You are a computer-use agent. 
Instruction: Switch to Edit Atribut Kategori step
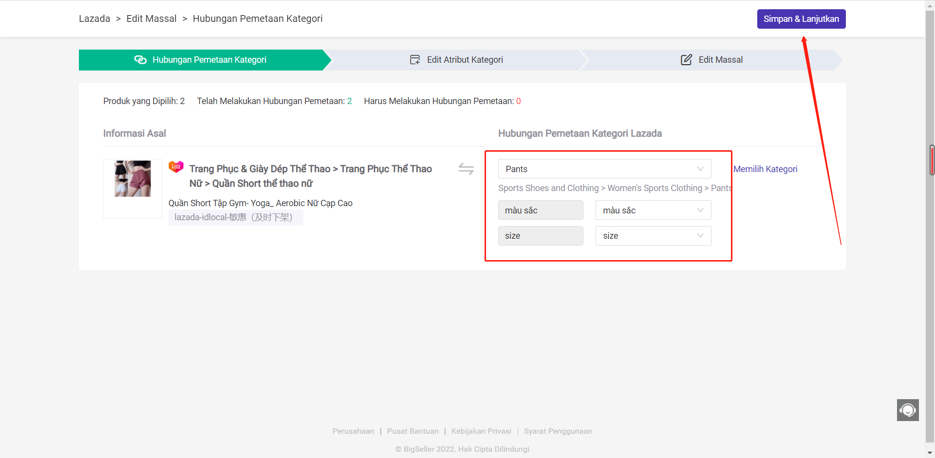pos(456,60)
